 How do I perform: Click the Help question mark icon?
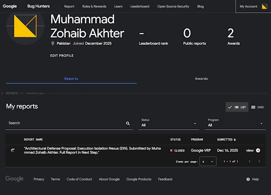click(x=248, y=179)
